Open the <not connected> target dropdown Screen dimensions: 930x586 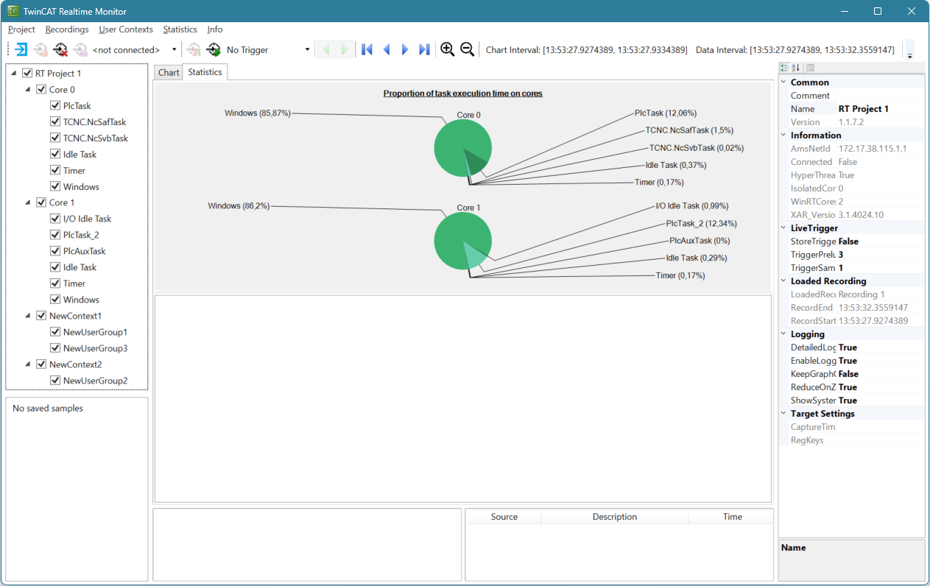175,50
